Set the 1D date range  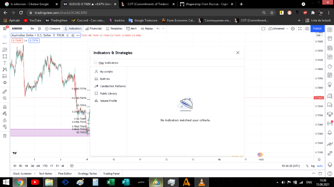click(15, 166)
